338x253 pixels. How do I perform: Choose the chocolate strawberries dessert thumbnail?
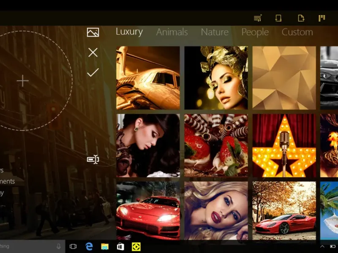click(x=216, y=145)
